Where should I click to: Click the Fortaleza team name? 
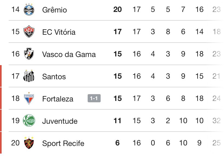coord(58,99)
